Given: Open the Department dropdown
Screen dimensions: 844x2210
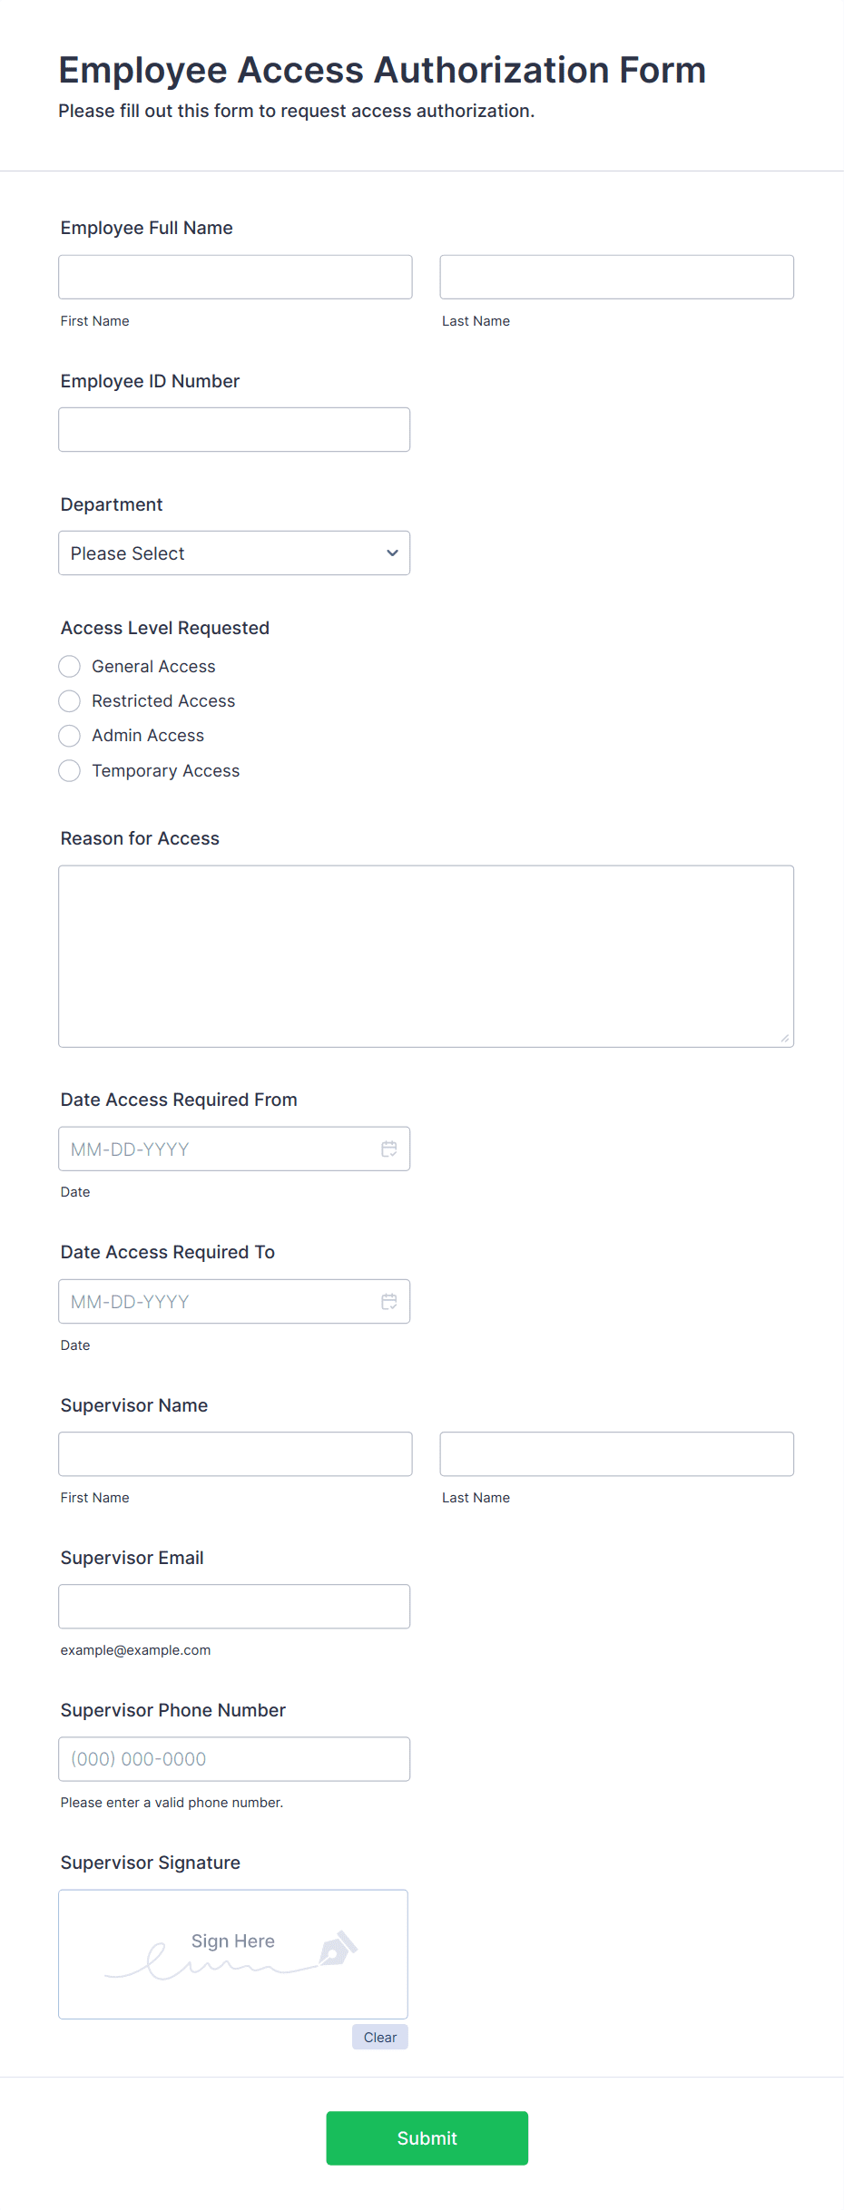Looking at the screenshot, I should (x=234, y=552).
